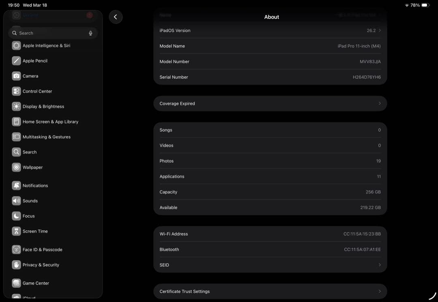Screen dimensions: 438x302
Task: Select the Camera settings icon
Action: coord(17,76)
